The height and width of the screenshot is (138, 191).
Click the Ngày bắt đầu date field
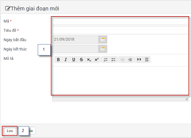[x=75, y=40]
